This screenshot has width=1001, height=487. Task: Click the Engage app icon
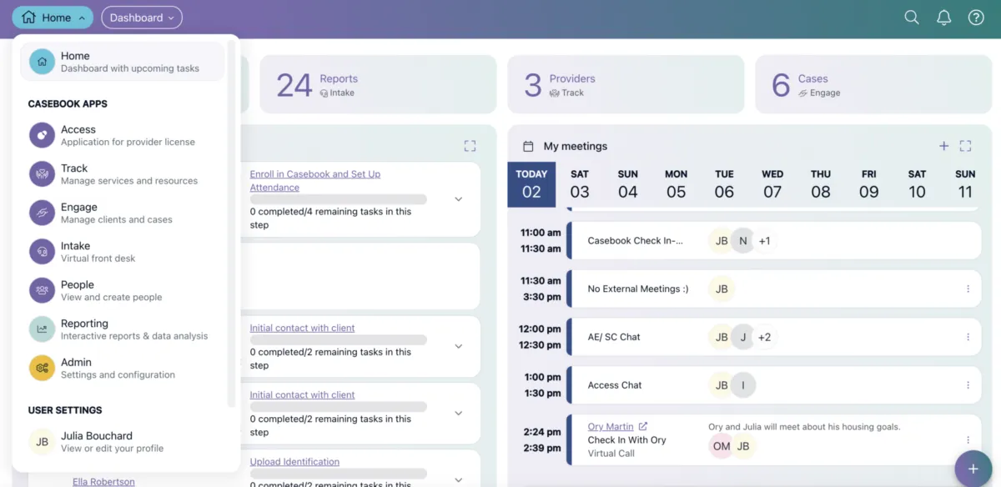[x=42, y=213]
